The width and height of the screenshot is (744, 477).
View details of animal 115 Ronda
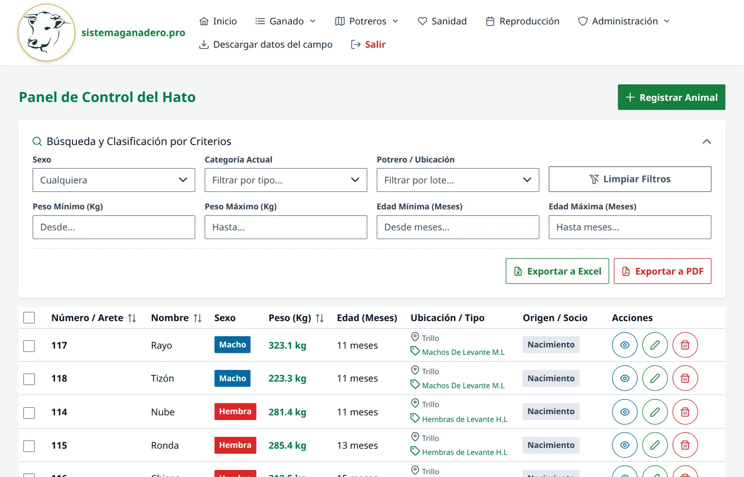coord(625,445)
